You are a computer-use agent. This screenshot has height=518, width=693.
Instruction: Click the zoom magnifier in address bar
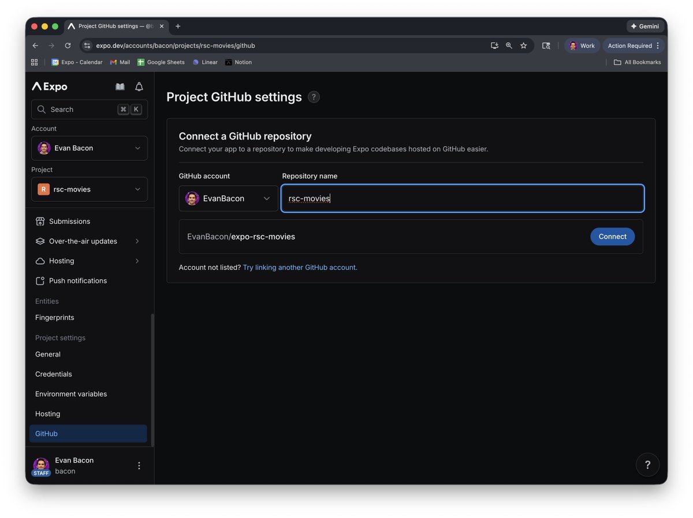click(509, 46)
